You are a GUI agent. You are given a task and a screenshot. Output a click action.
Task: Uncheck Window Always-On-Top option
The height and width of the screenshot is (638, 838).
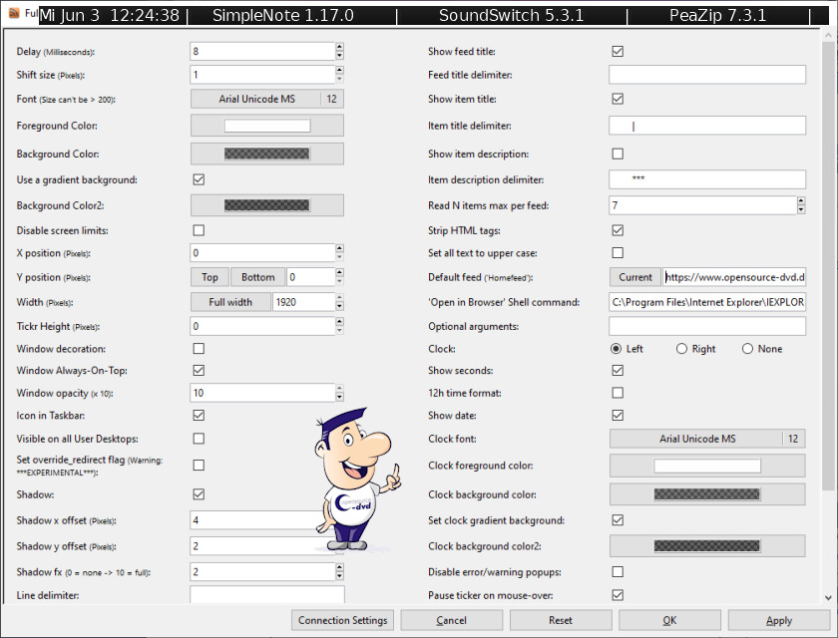[199, 371]
